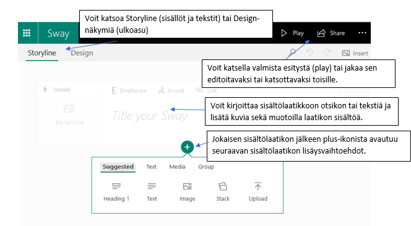Select the Text tab in card menu
The image size is (411, 226).
click(151, 167)
